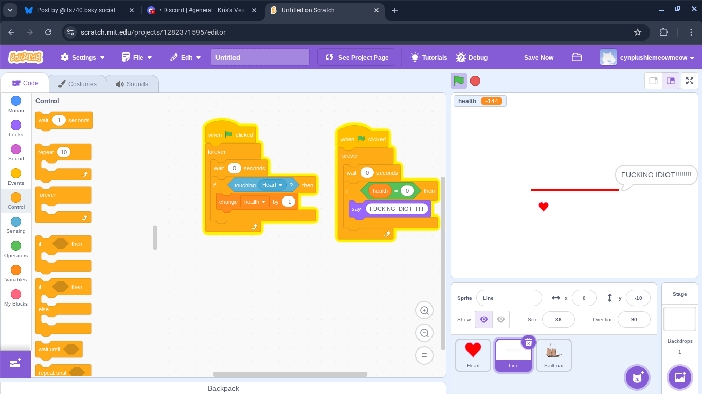The image size is (702, 394).
Task: Click the green flag to run project
Action: [x=459, y=81]
